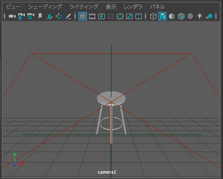Open Camera Attributes gear-camera icon
Screen dimensions: 223x179
click(x=31, y=16)
